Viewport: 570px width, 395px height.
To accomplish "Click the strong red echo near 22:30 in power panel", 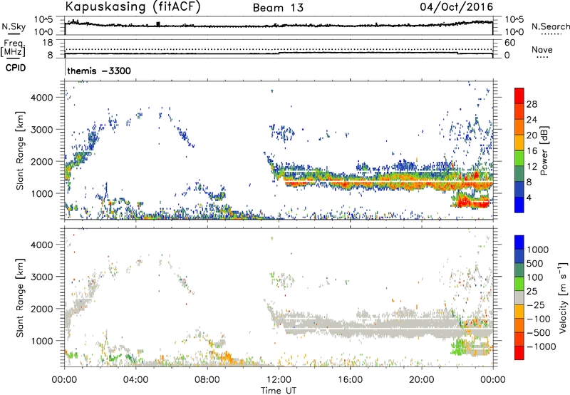I will tap(471, 202).
